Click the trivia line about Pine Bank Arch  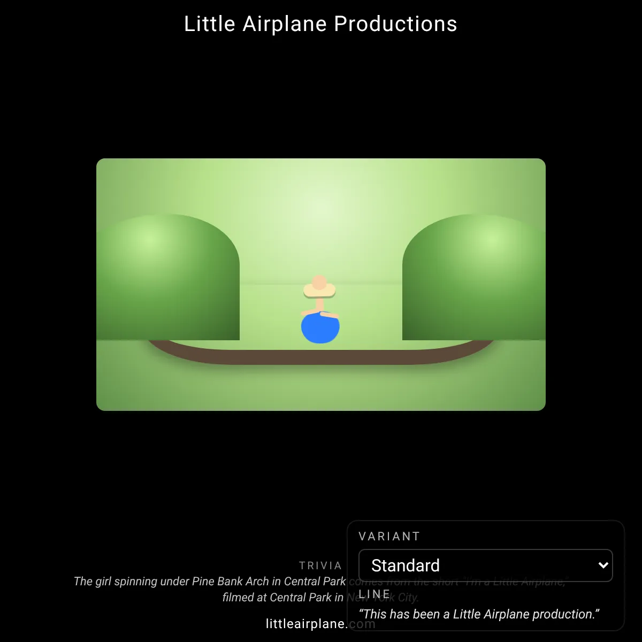point(320,582)
